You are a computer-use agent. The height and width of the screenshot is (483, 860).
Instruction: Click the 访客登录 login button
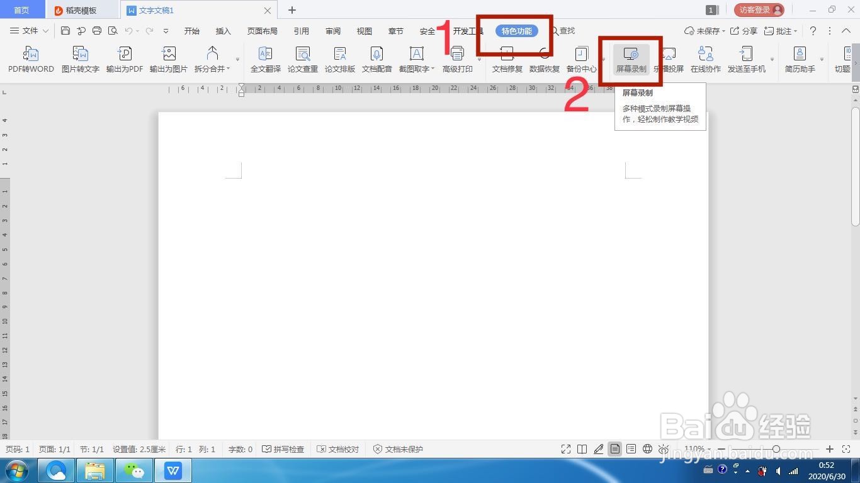point(759,10)
